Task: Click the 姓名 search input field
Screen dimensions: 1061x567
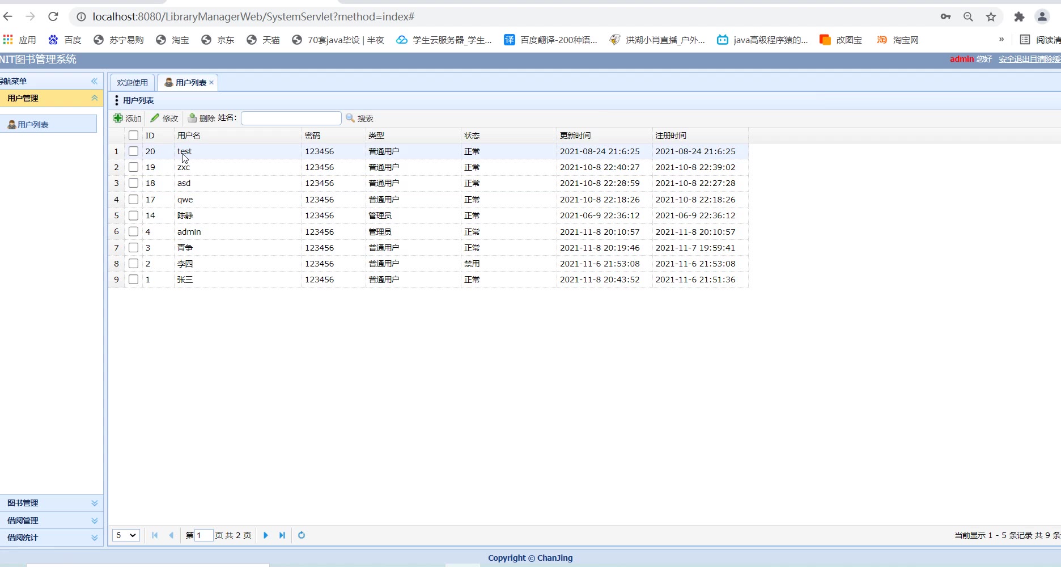Action: (291, 118)
